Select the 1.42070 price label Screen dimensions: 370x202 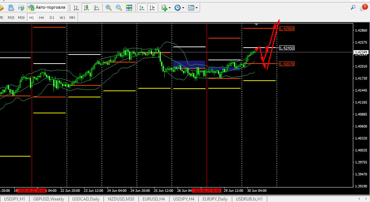pos(287,64)
